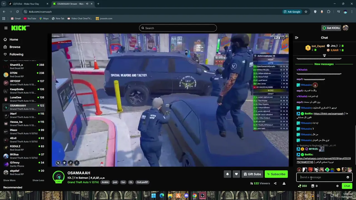Open Microsoft Edge from the taskbar
This screenshot has height=200, width=356.
pos(162,196)
